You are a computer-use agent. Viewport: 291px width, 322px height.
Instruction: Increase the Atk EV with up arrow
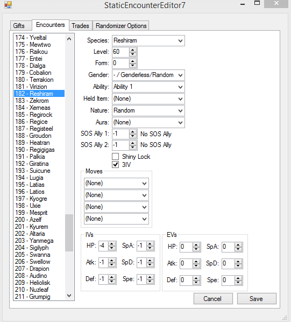(x=196, y=261)
